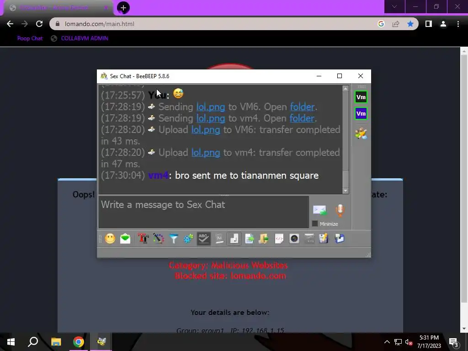Click chat scrollbar up arrow
The height and width of the screenshot is (351, 468).
(x=346, y=89)
